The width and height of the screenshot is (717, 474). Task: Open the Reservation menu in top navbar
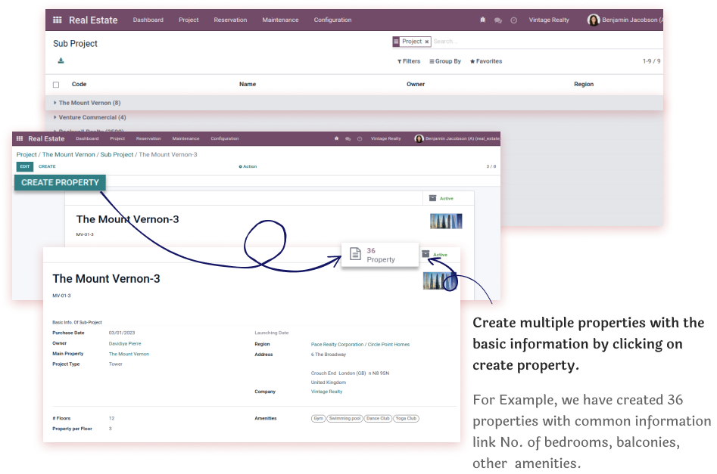coord(230,20)
